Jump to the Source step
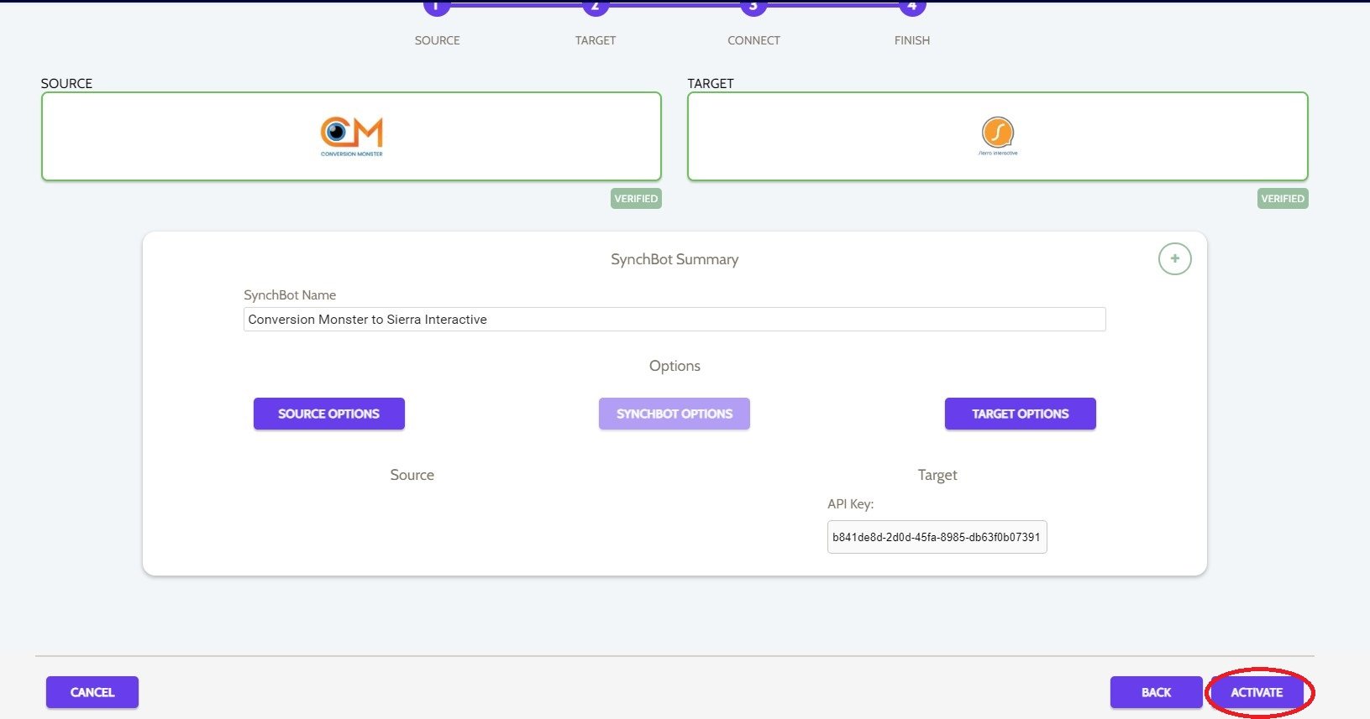This screenshot has width=1370, height=719. point(437,8)
